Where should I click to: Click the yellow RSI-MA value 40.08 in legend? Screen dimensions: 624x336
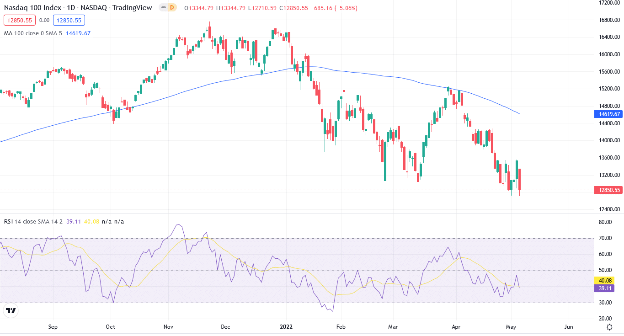(91, 221)
